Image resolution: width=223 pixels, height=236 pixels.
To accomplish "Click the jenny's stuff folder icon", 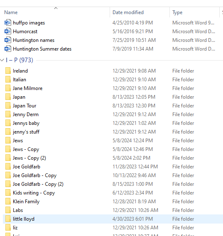I will click(8, 132).
